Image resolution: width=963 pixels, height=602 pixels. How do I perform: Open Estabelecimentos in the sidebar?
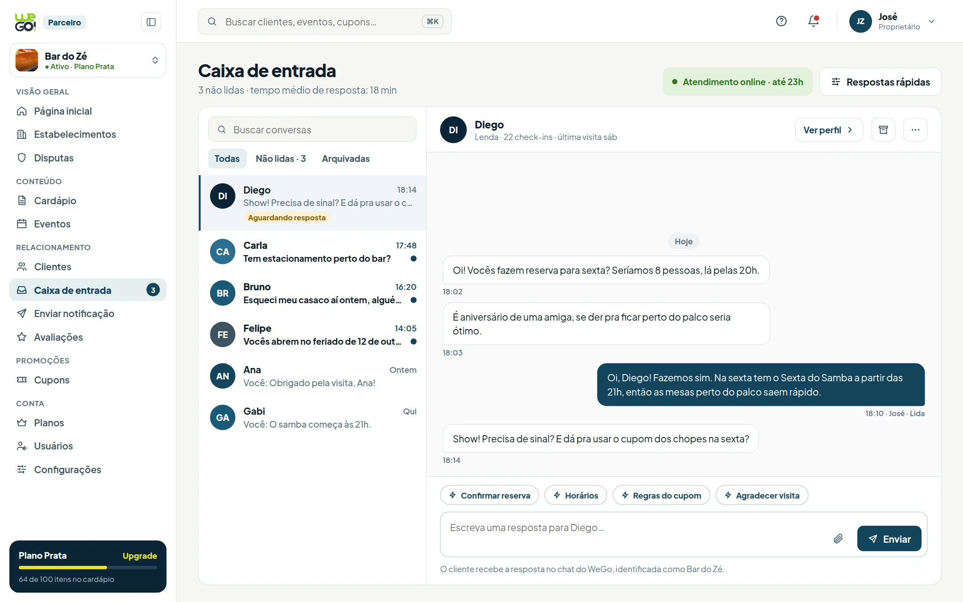tap(88, 134)
